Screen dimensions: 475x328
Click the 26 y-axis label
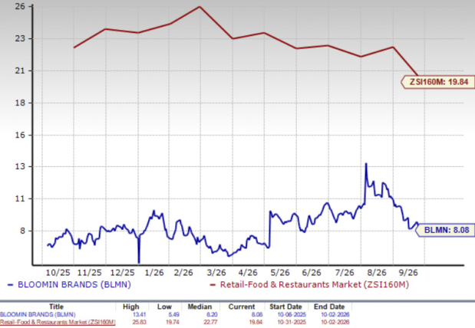pos(20,6)
